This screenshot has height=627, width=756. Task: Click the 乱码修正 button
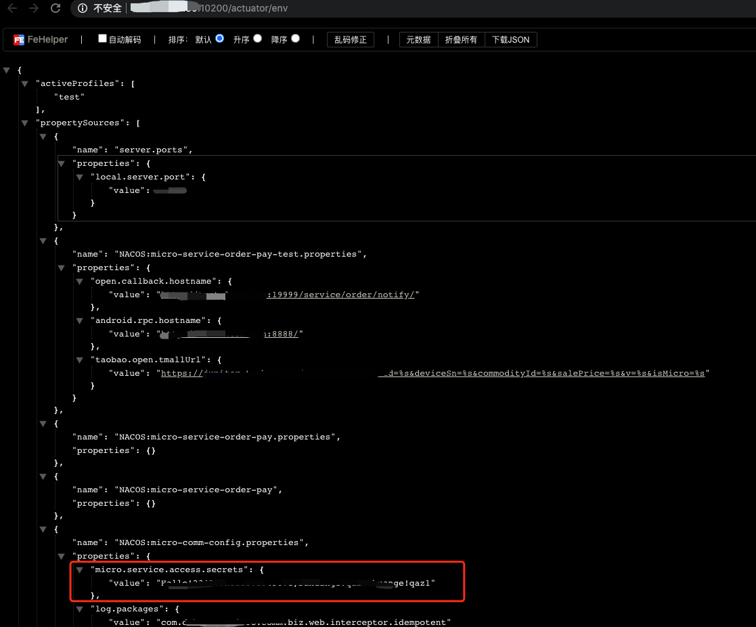pyautogui.click(x=351, y=39)
